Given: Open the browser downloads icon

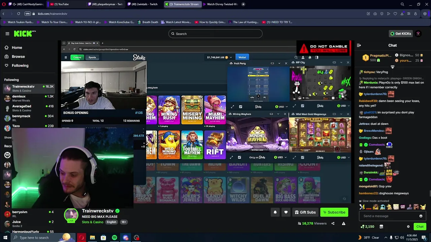Looking at the screenshot, I should pos(402,14).
